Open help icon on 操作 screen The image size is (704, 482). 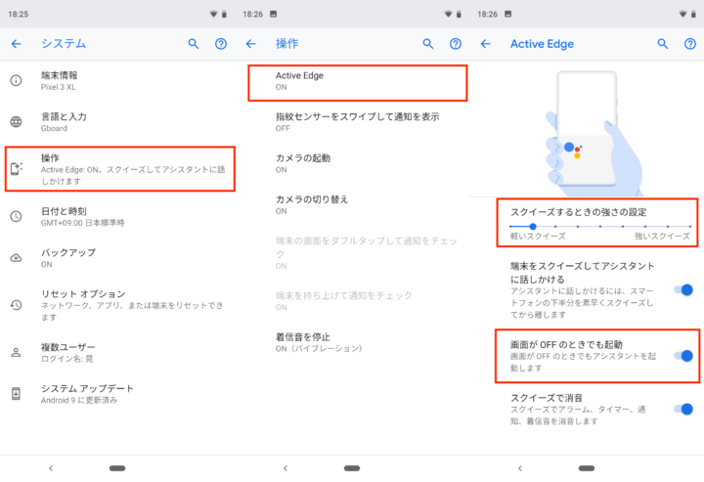[456, 44]
